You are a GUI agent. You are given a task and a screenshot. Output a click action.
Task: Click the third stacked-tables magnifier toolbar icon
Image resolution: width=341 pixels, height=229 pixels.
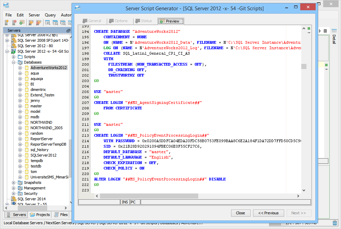(x=63, y=22)
